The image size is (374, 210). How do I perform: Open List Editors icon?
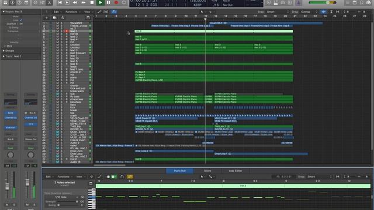coord(348,2)
